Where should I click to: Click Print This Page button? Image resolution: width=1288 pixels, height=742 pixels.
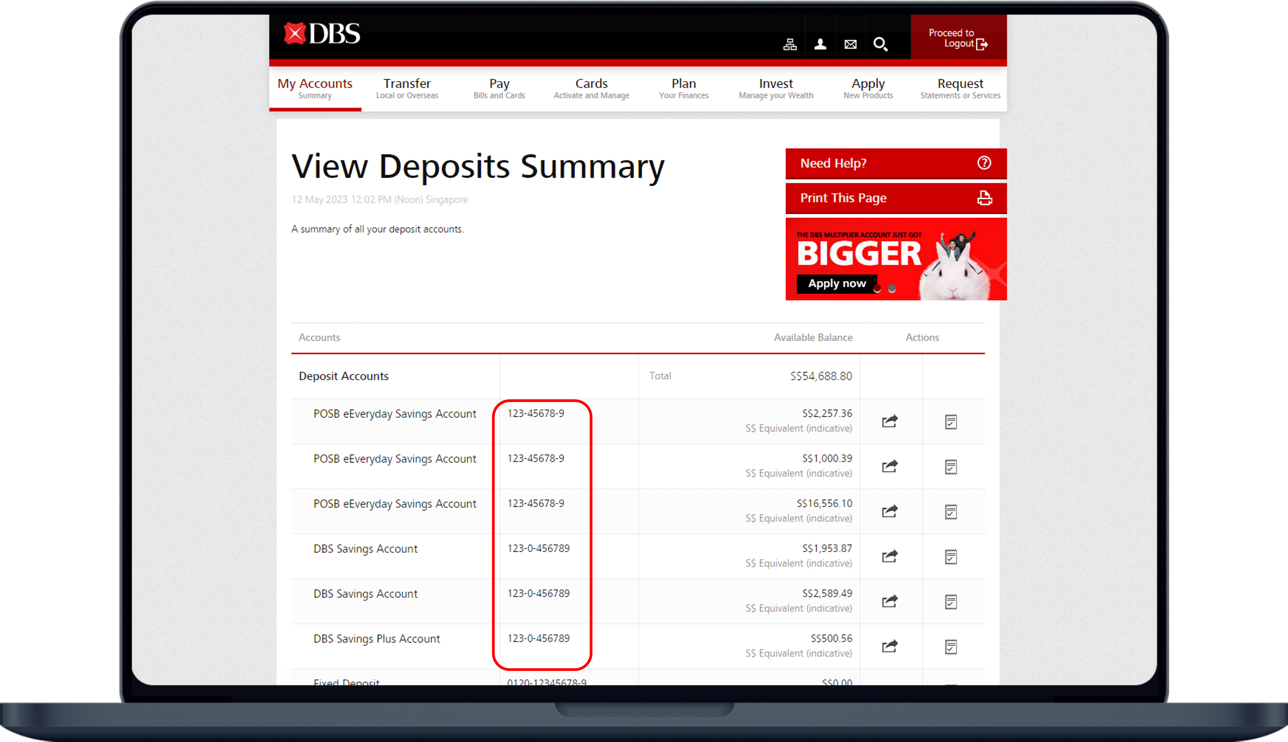(x=896, y=198)
